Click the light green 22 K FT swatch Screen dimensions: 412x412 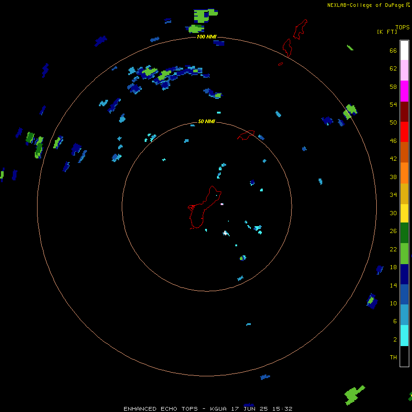pos(404,254)
